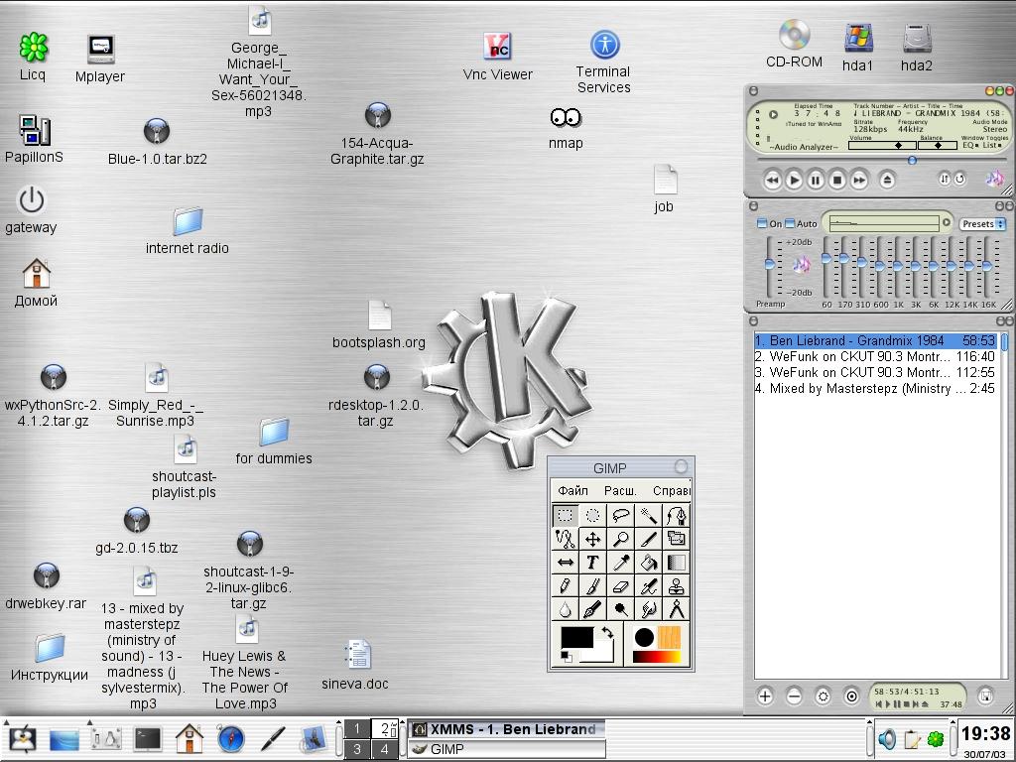Pause playback in the XMMS player

[816, 180]
